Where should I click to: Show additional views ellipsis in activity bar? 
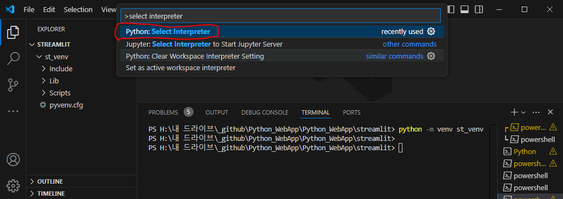(13, 111)
